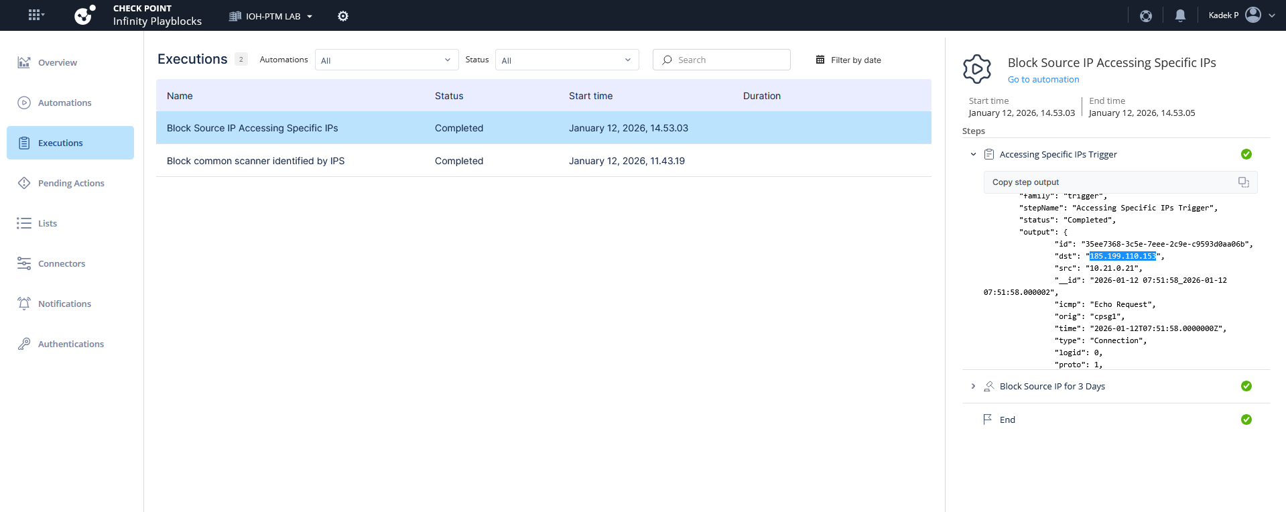Click the settings gear icon in header
The height and width of the screenshot is (512, 1286).
point(343,16)
